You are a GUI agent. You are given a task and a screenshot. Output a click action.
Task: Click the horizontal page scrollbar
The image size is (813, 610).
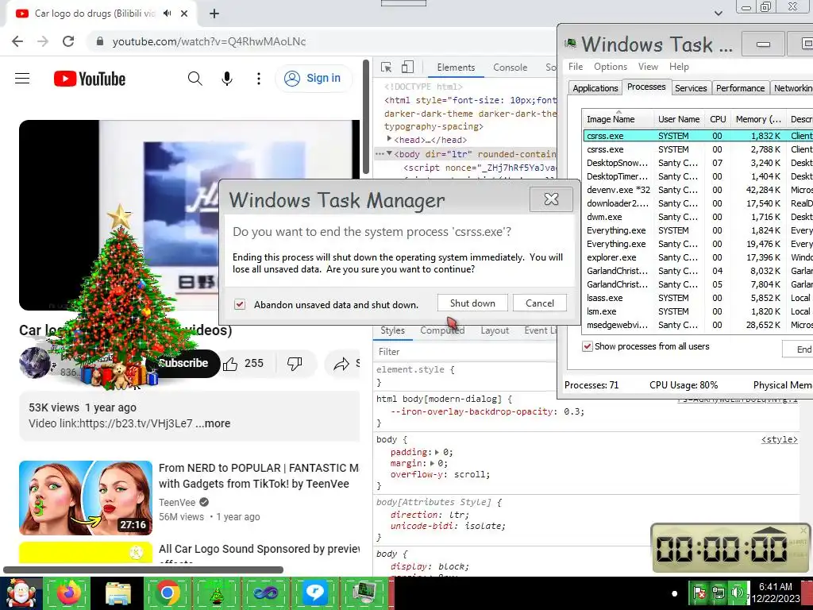[143, 569]
